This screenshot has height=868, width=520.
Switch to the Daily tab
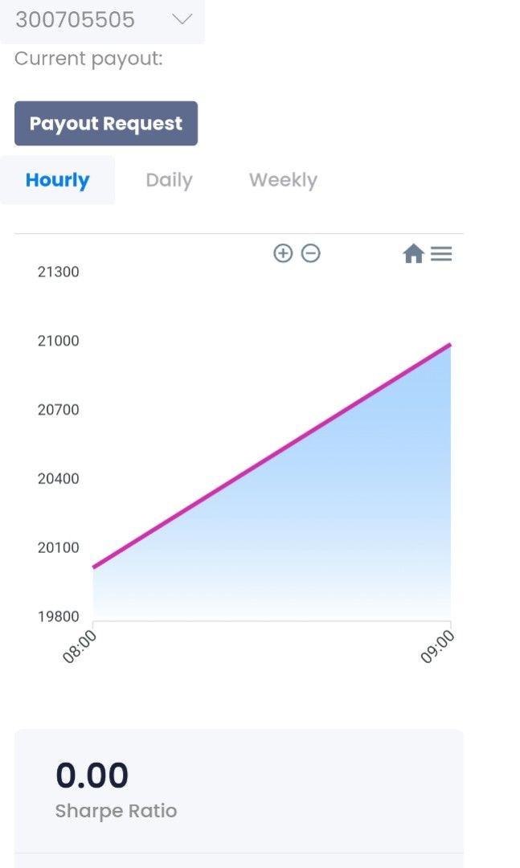[x=169, y=180]
